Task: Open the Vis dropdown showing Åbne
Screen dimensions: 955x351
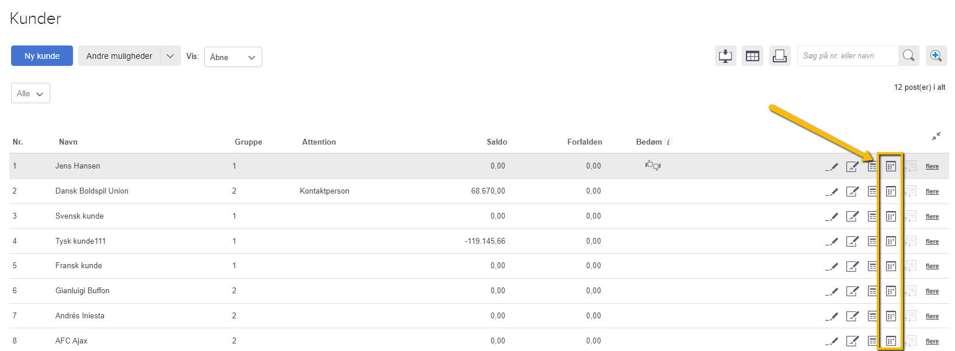Action: (233, 57)
